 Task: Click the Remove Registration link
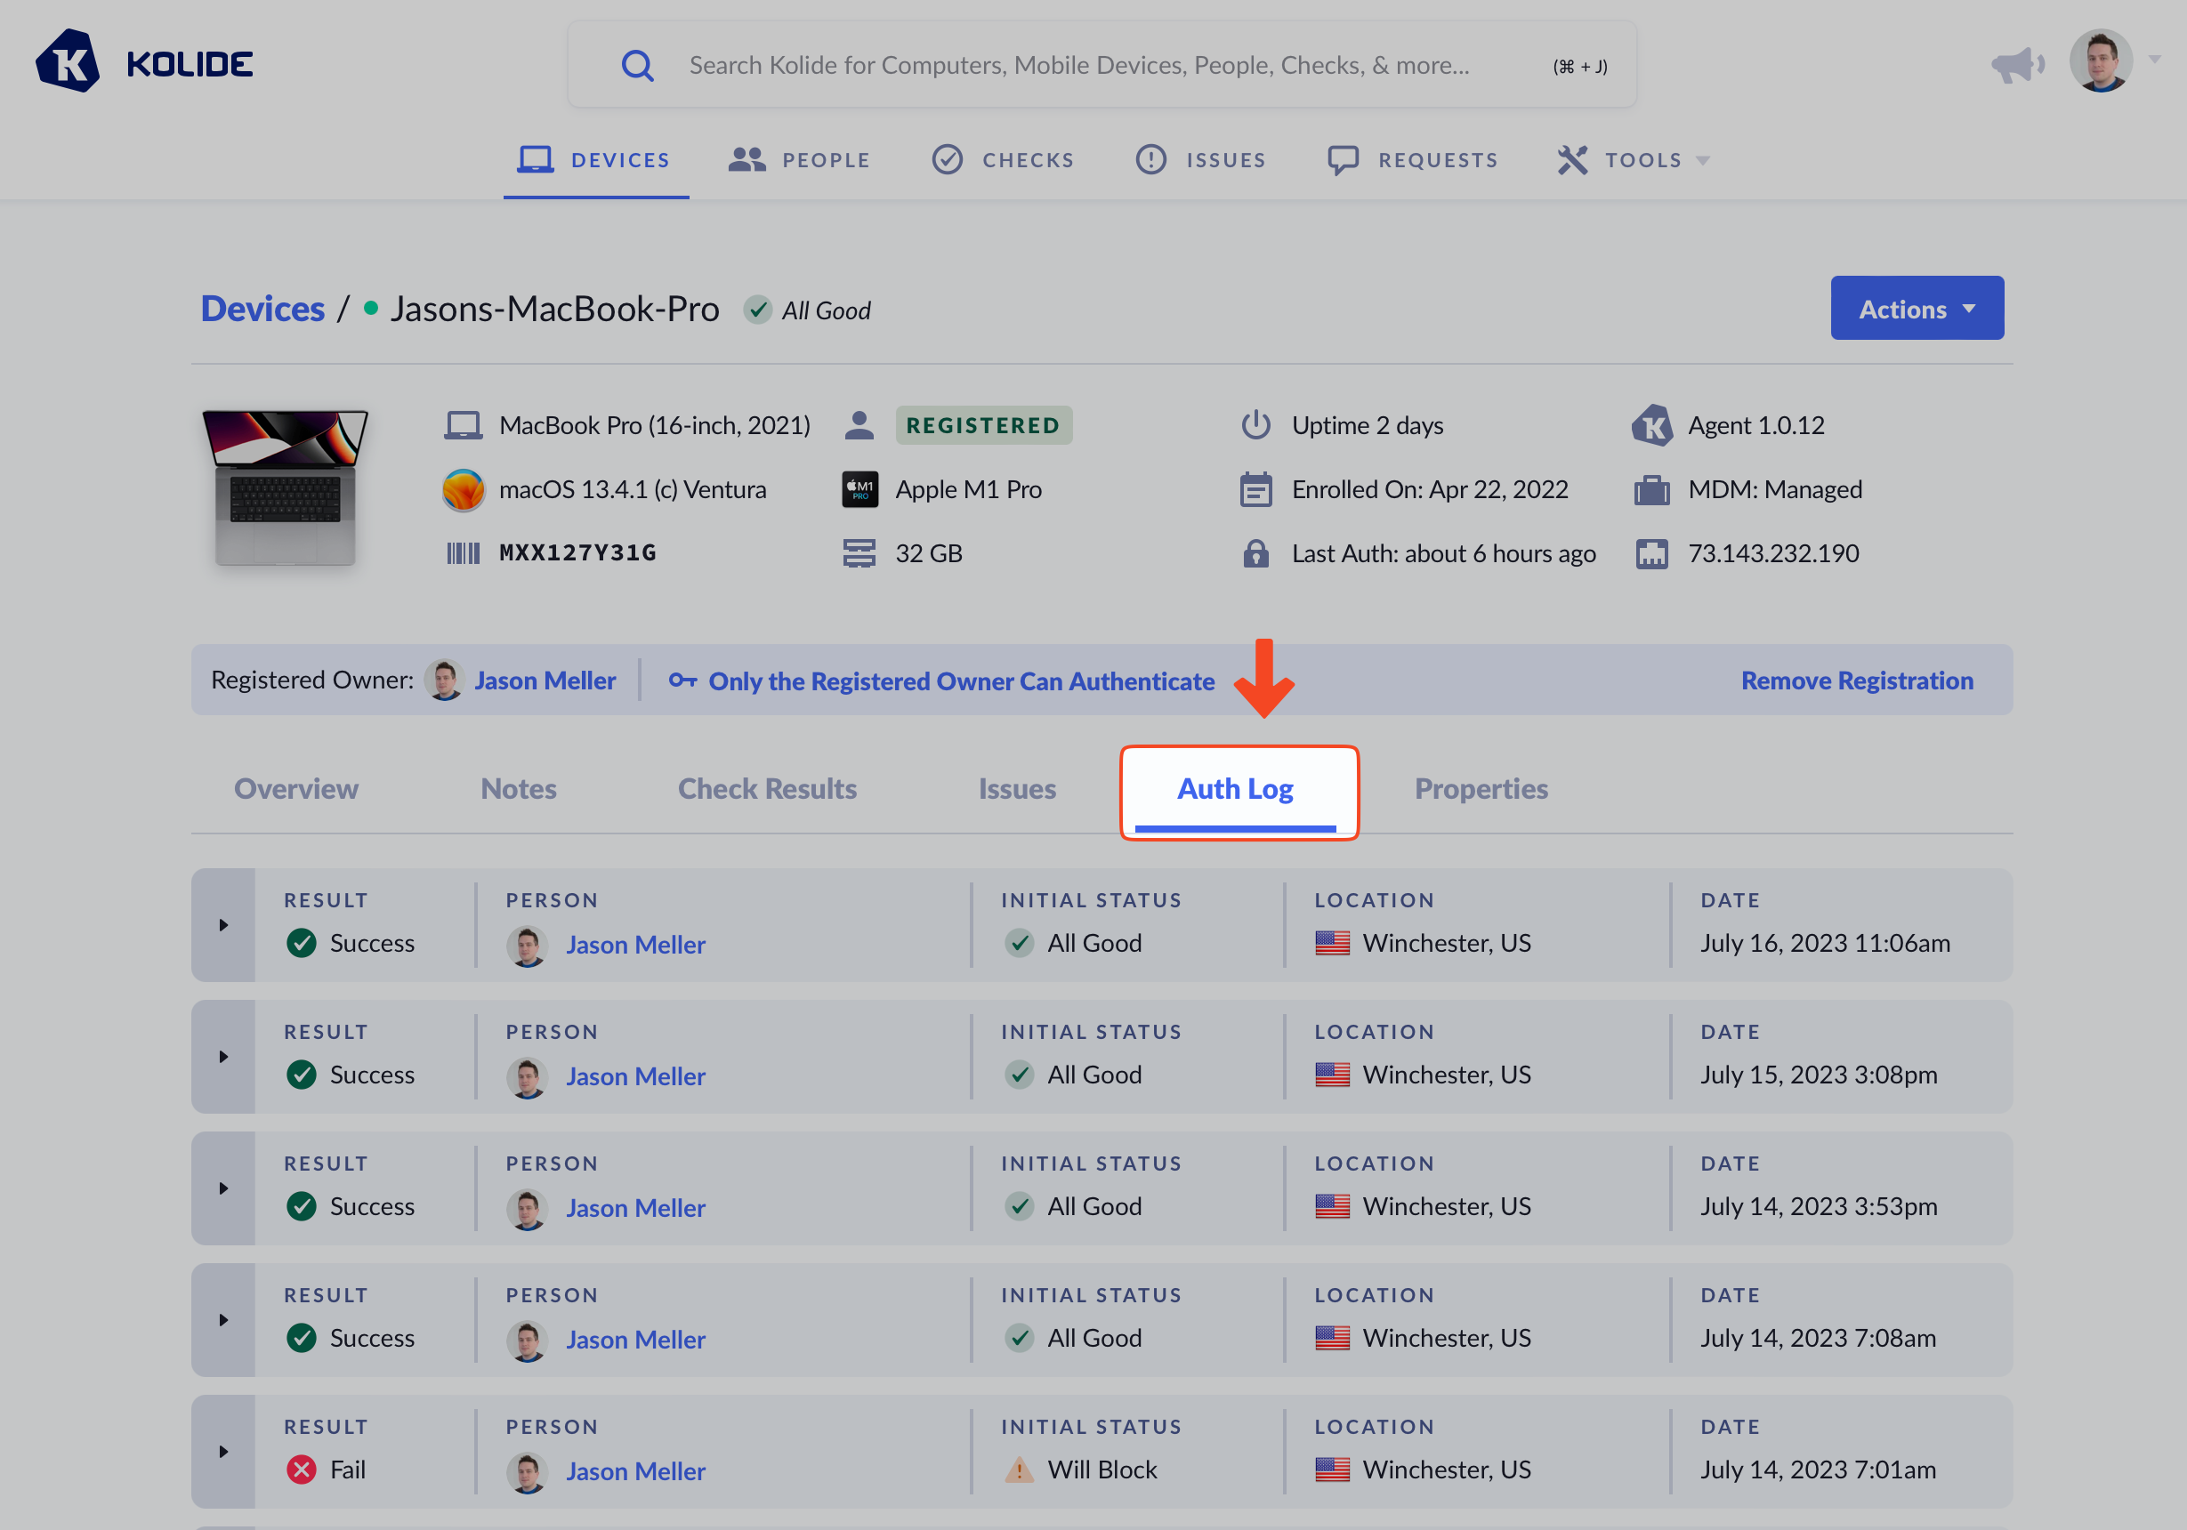(x=1857, y=680)
